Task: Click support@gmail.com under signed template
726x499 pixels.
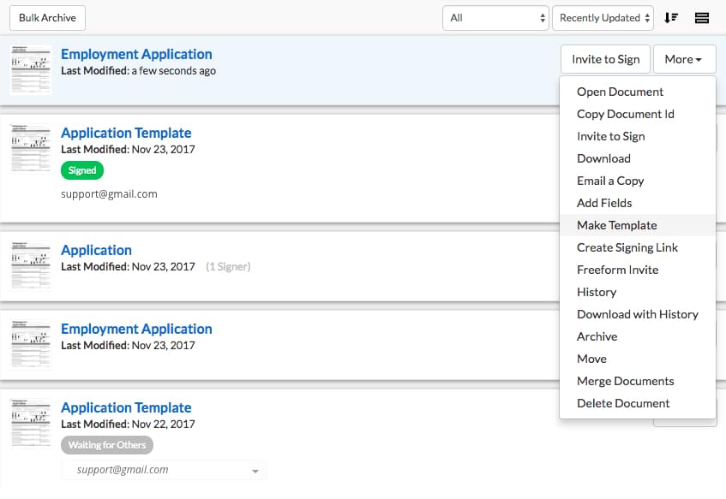Action: point(109,193)
